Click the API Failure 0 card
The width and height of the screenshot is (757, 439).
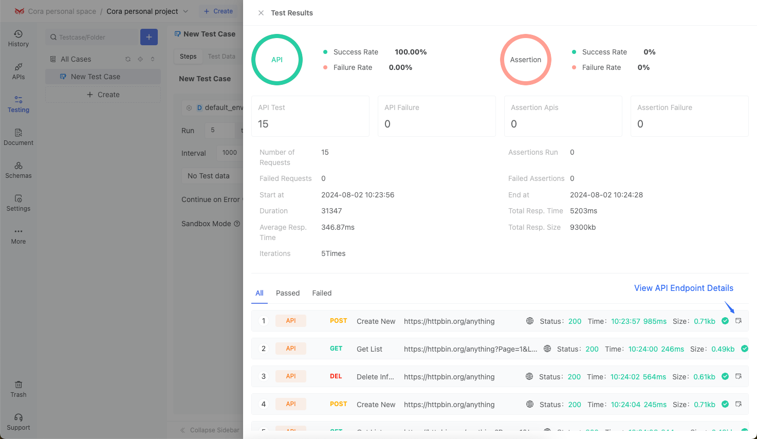437,116
